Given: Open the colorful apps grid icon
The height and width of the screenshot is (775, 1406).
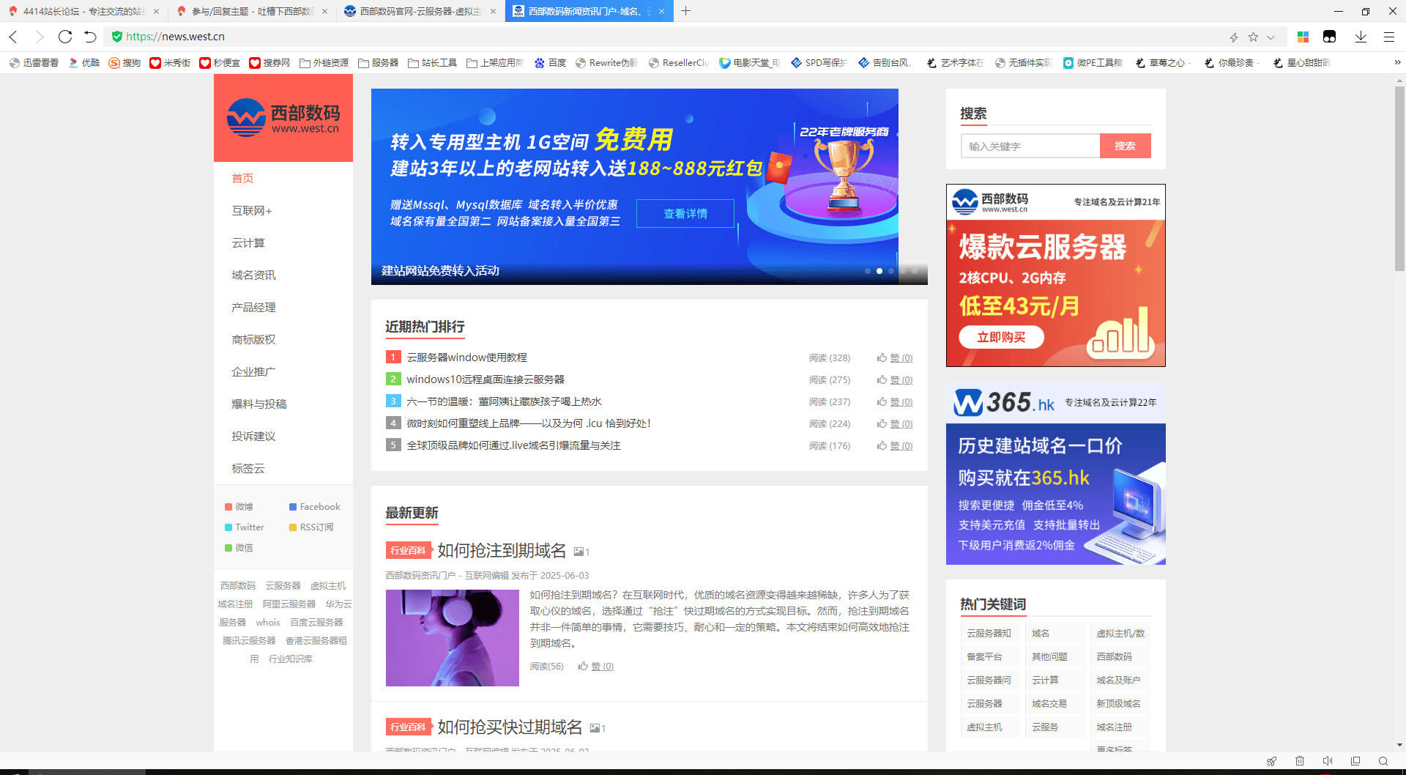Looking at the screenshot, I should tap(1303, 37).
